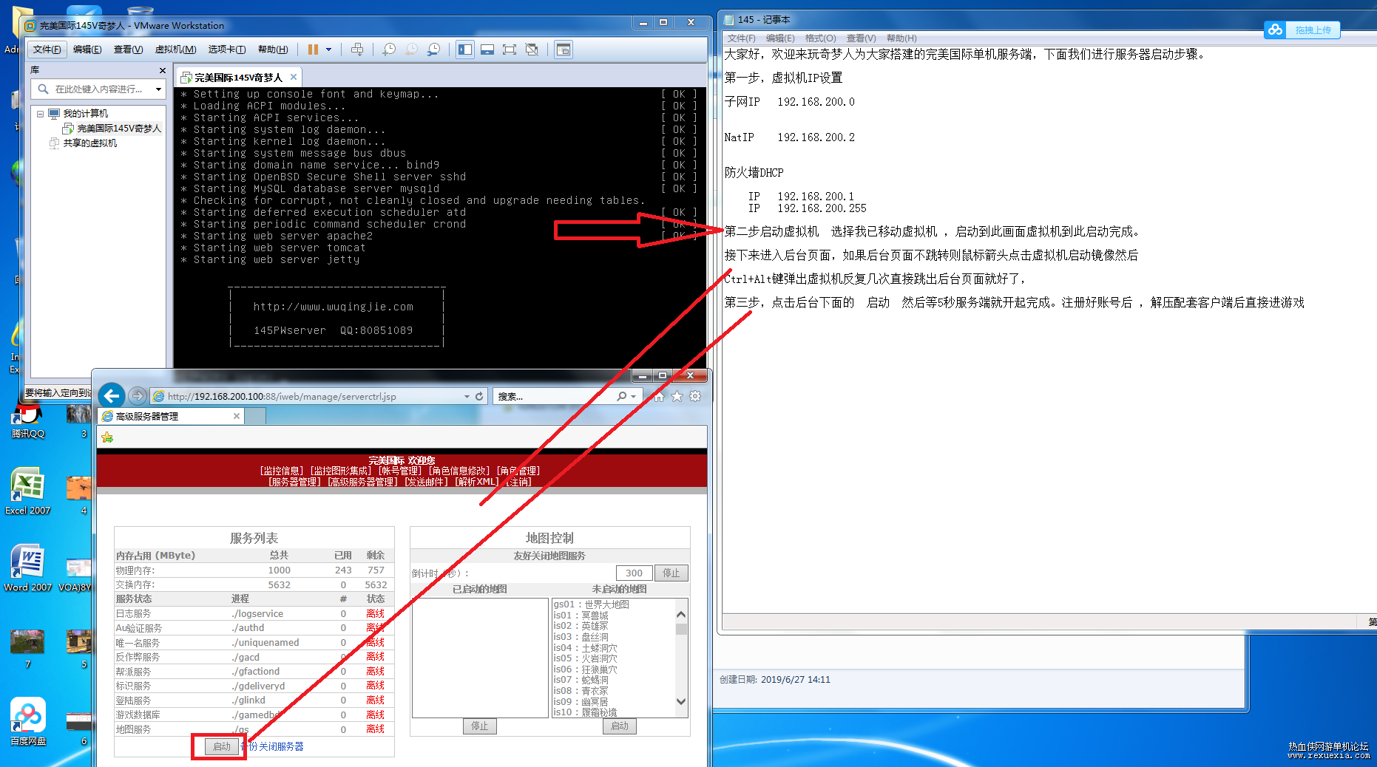Open IE tools gear icon

tap(695, 397)
